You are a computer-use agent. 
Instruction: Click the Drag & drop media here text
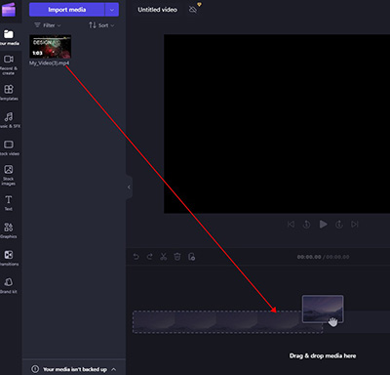[323, 355]
